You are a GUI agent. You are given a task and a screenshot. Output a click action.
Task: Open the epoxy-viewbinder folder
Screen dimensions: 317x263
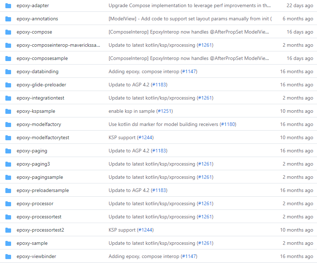pyautogui.click(x=36, y=257)
